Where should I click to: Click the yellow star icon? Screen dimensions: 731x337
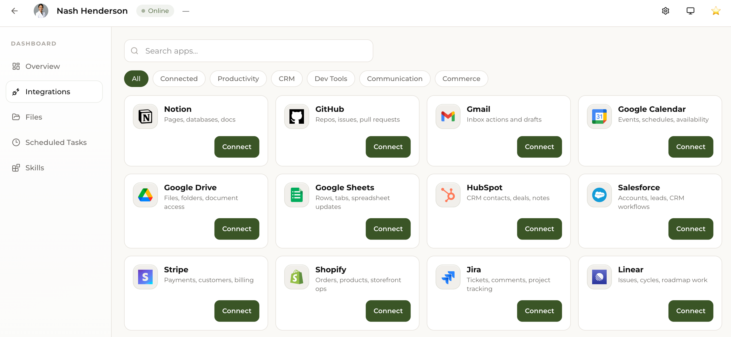pyautogui.click(x=716, y=11)
